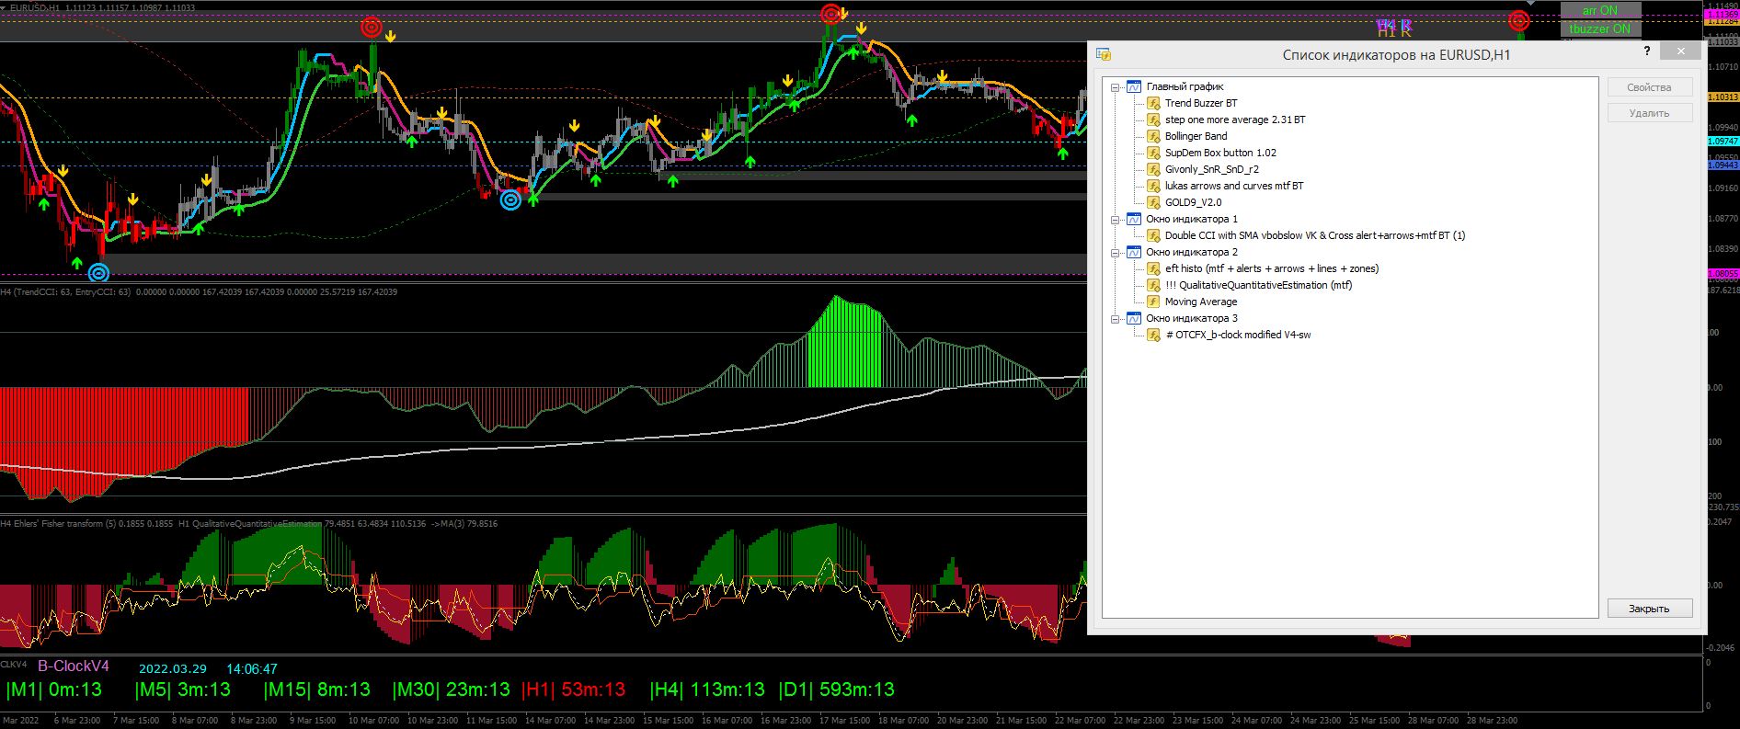Click the magenta 1.08055 price label

[x=1723, y=273]
